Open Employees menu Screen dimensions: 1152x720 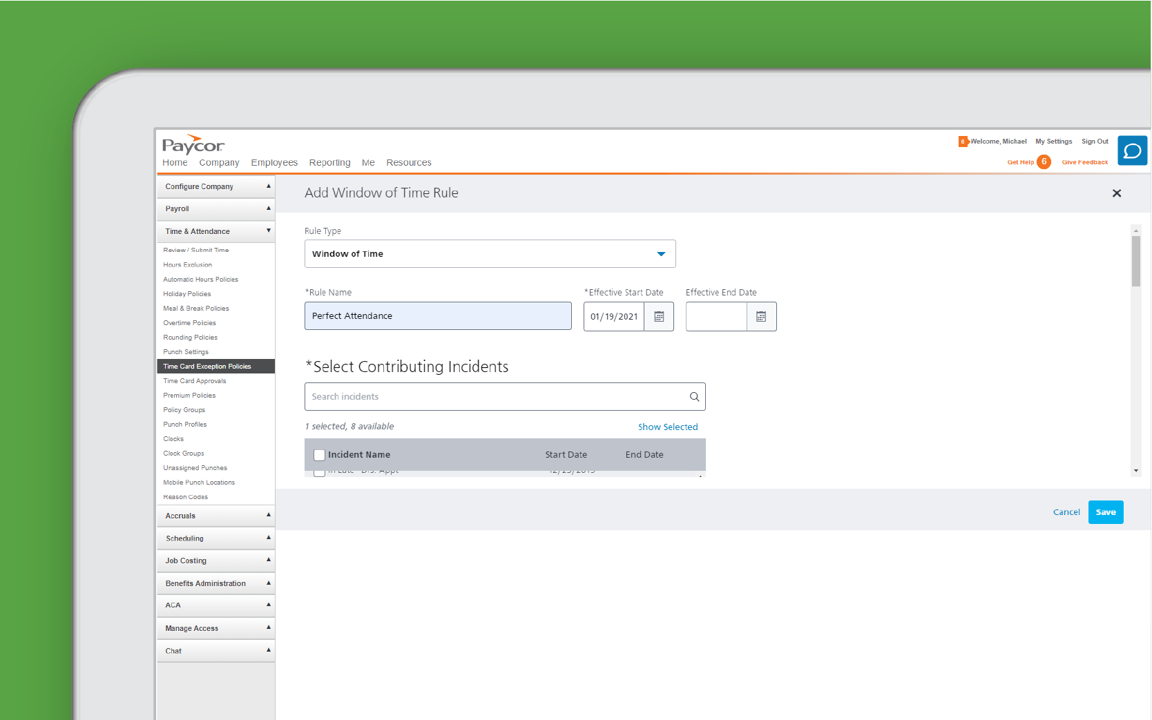click(x=274, y=163)
